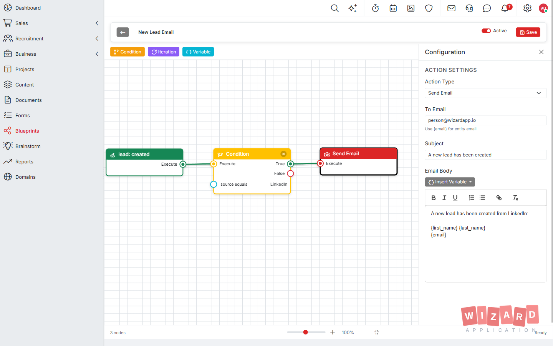
Task: Open the calendar icon in top bar
Action: click(x=393, y=8)
